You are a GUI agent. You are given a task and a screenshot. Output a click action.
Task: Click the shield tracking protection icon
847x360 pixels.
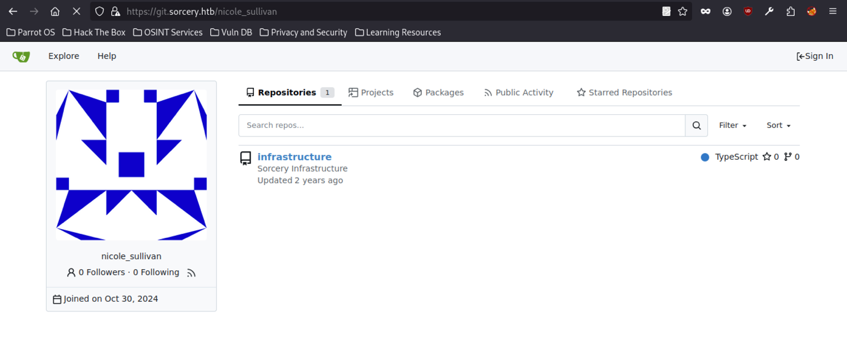pyautogui.click(x=100, y=12)
